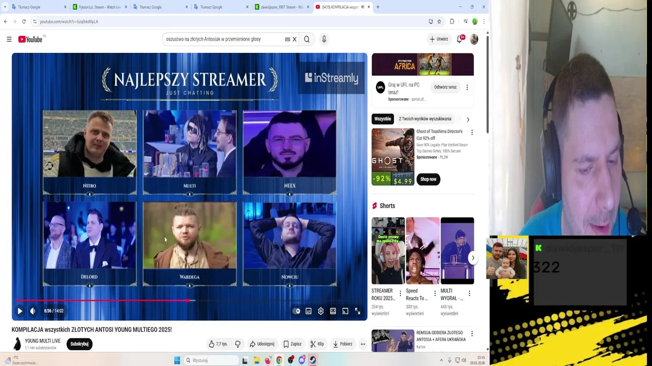Select Z Twoich wyników wyszukiwania chip
The height and width of the screenshot is (366, 652).
425,119
